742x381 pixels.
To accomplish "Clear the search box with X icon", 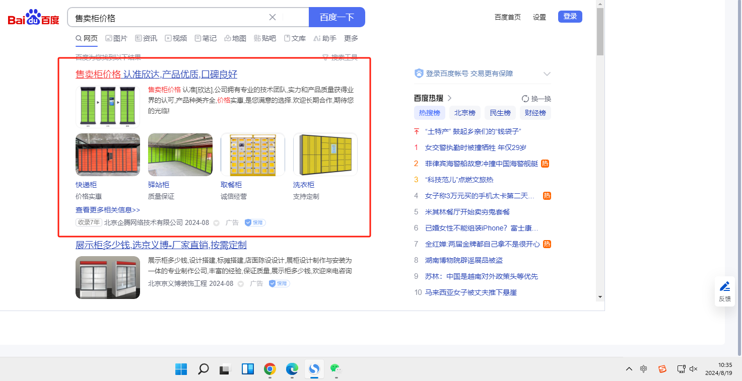I will pos(273,17).
